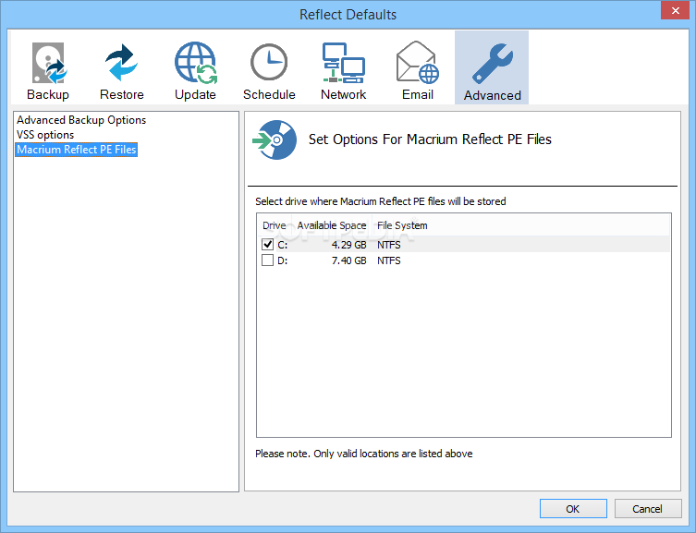
Task: Sort by File System column header
Action: tap(402, 225)
